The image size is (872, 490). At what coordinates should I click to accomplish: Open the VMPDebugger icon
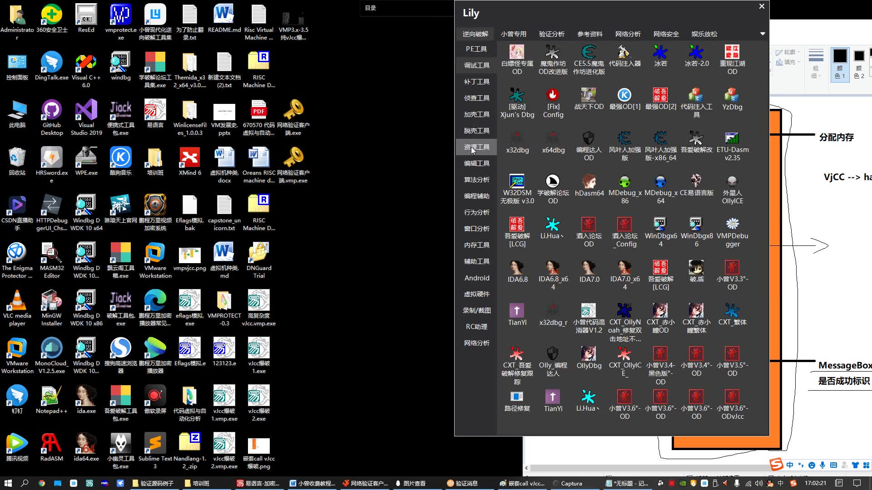click(732, 225)
